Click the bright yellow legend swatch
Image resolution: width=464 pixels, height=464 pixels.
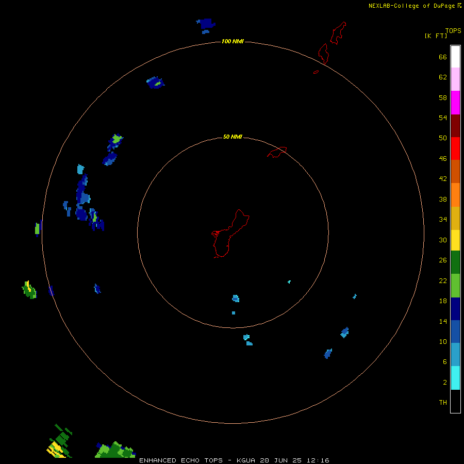tap(455, 240)
